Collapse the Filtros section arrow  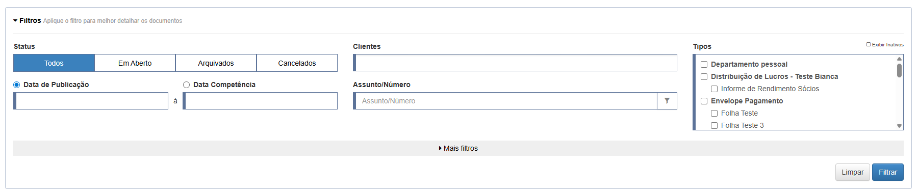click(15, 21)
